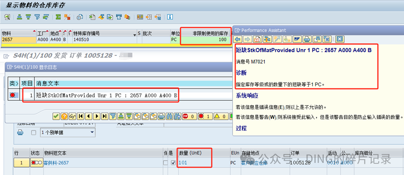Show details glasses icon in log dialog
This screenshot has width=404, height=175.
pyautogui.click(x=72, y=116)
